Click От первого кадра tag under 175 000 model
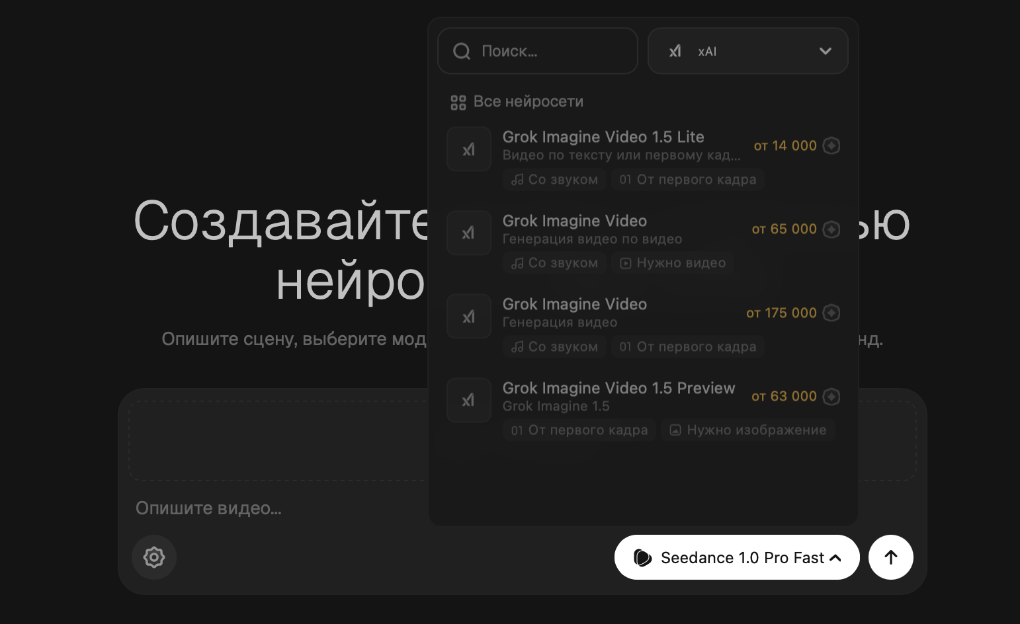The height and width of the screenshot is (624, 1020). [x=688, y=347]
